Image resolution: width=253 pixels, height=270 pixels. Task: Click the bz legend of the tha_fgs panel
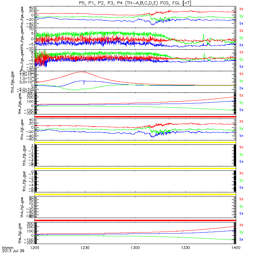(242, 9)
